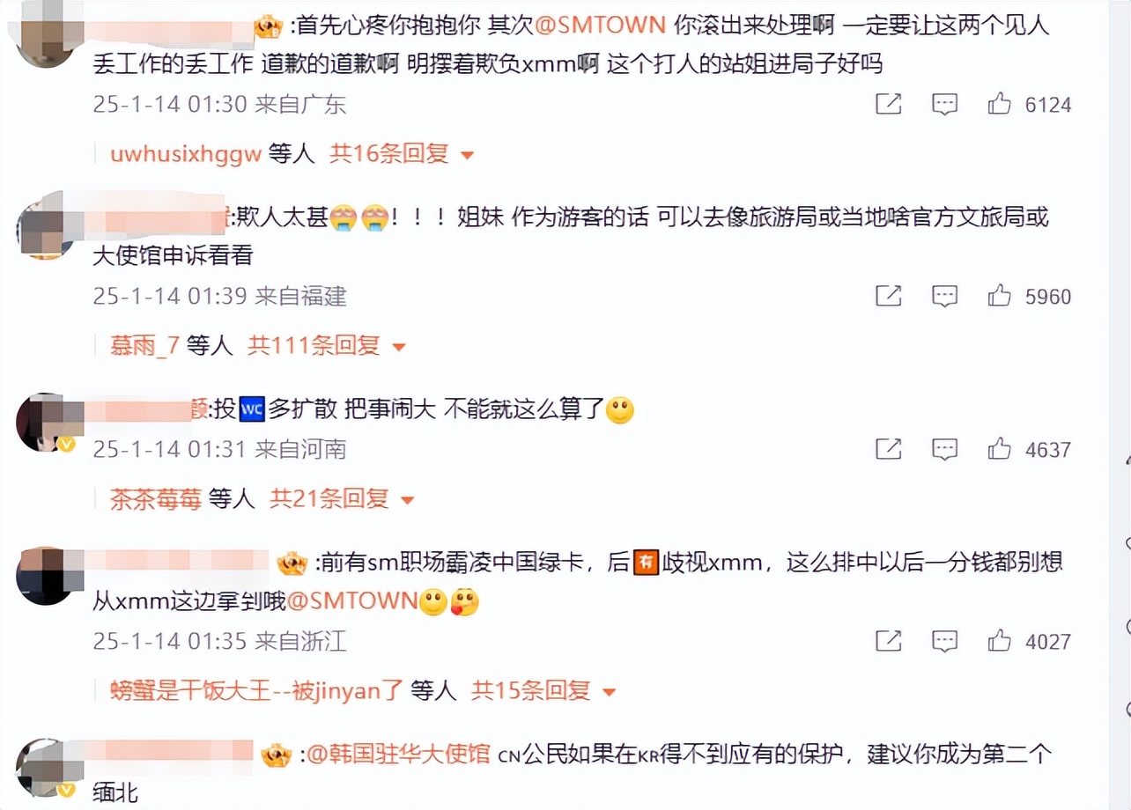Share the comment posted from 广东
The width and height of the screenshot is (1131, 810).
889,104
